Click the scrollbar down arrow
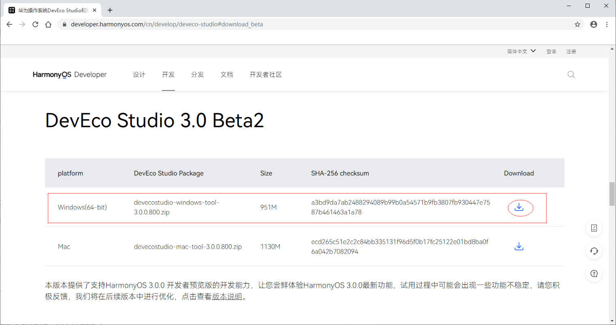 click(612, 321)
